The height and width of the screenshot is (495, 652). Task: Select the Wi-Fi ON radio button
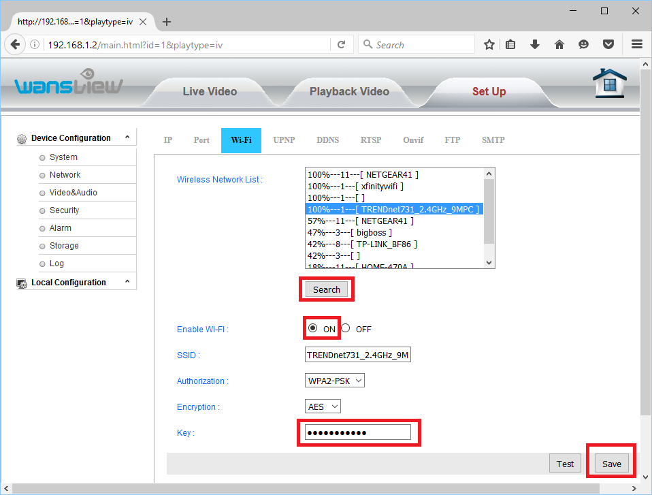312,328
